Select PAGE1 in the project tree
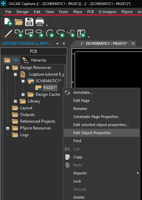This screenshot has width=142, height=200. [x=50, y=88]
